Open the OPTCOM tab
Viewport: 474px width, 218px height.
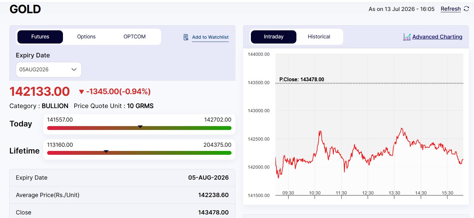tap(135, 37)
